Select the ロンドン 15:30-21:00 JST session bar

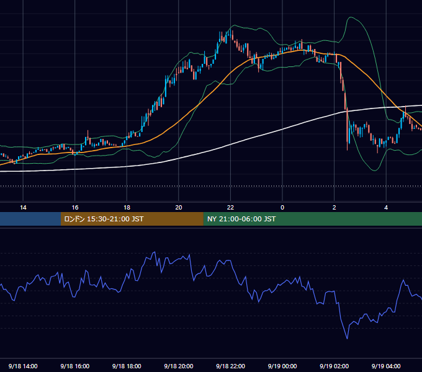[132, 219]
